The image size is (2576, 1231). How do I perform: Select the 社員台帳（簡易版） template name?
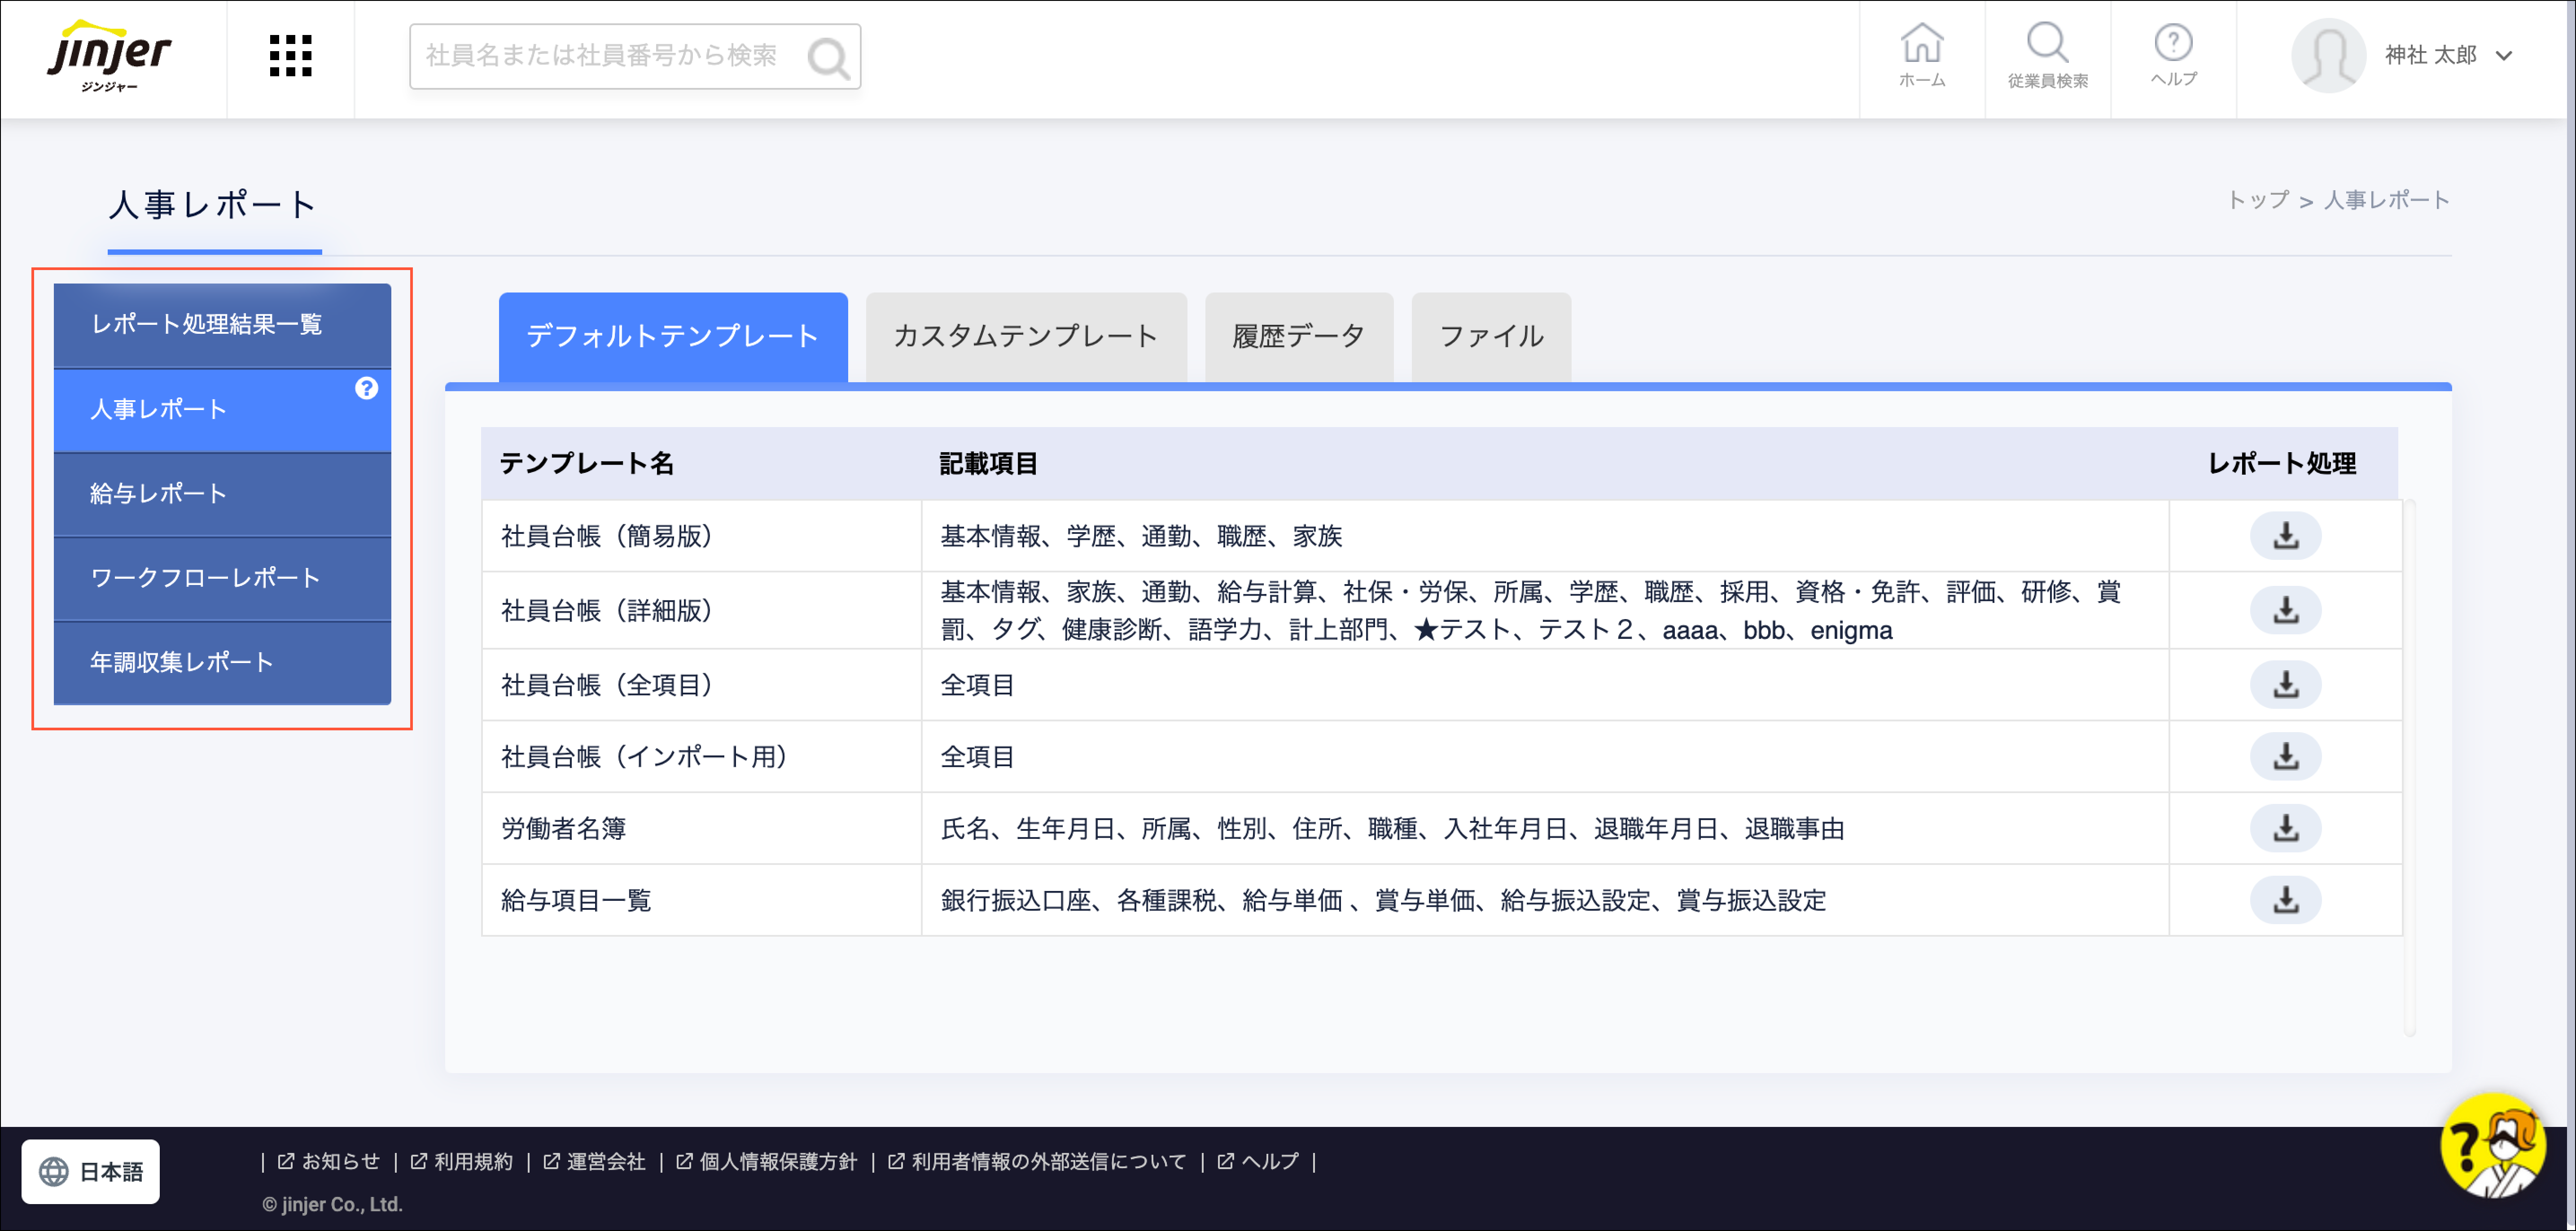pyautogui.click(x=607, y=537)
